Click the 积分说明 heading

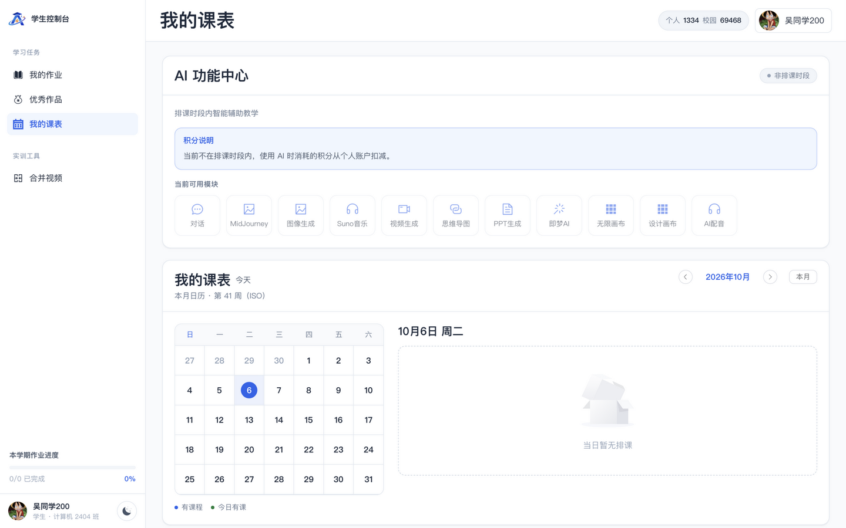(199, 141)
